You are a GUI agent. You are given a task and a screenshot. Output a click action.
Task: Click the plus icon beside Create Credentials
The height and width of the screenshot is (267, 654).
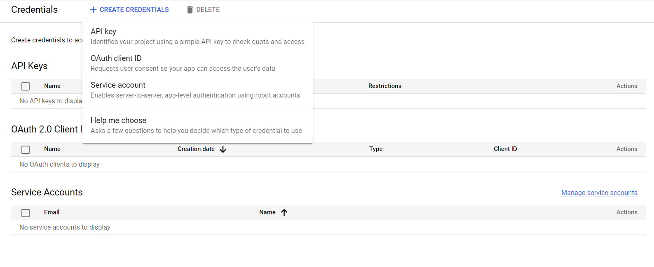tap(93, 9)
